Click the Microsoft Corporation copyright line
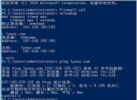 coord(60,3)
